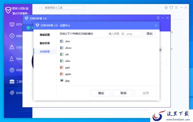Click the .pptx text entry

(x=68, y=74)
